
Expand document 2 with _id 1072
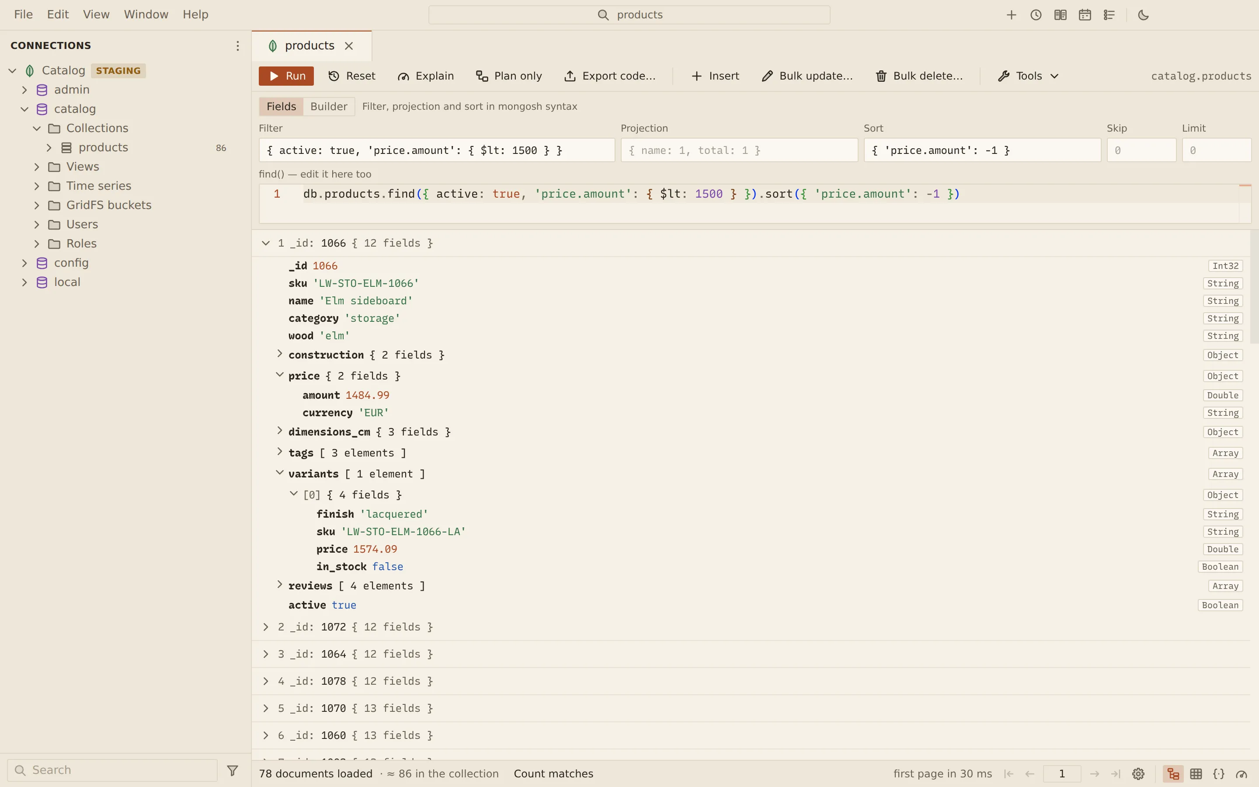266,627
